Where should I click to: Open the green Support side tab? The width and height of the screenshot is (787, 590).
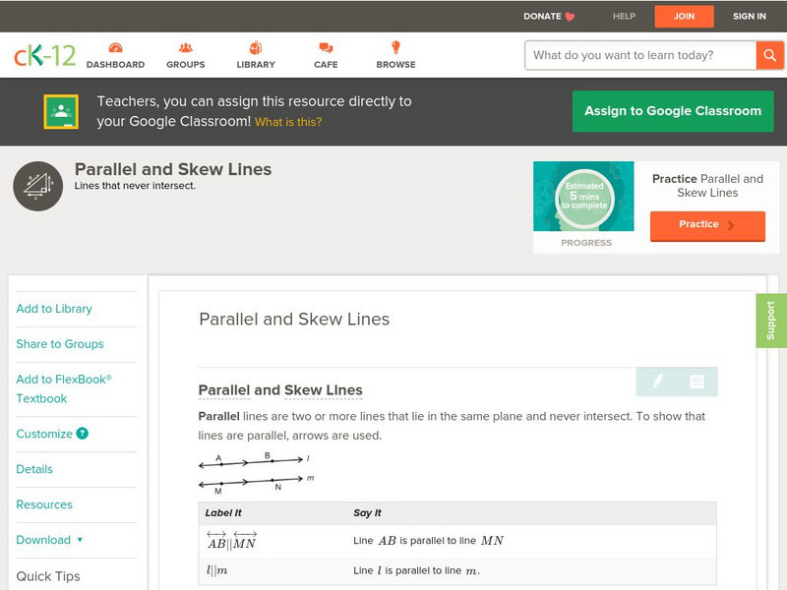click(771, 321)
